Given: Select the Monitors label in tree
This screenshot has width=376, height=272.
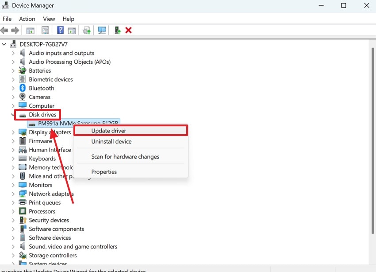Looking at the screenshot, I should pyautogui.click(x=41, y=185).
